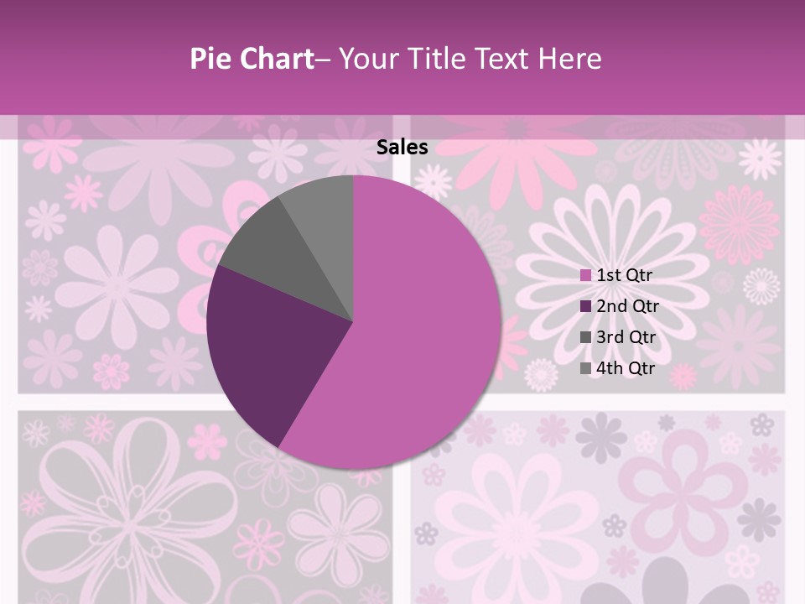Click the purple 2nd Qtr legend swatch
The height and width of the screenshot is (604, 805).
click(x=585, y=306)
